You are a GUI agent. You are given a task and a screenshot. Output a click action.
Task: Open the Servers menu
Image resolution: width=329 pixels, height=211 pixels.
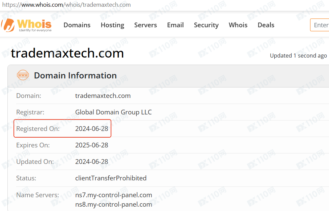pyautogui.click(x=145, y=25)
